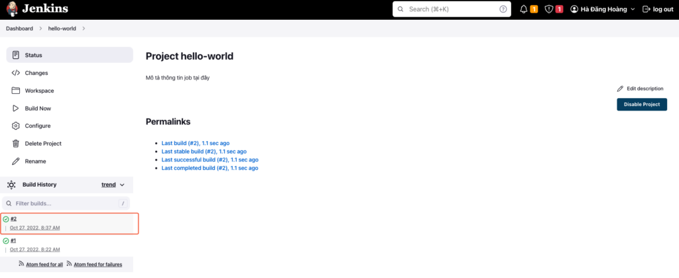Open build #2 number link
The height and width of the screenshot is (278, 679).
(x=13, y=219)
